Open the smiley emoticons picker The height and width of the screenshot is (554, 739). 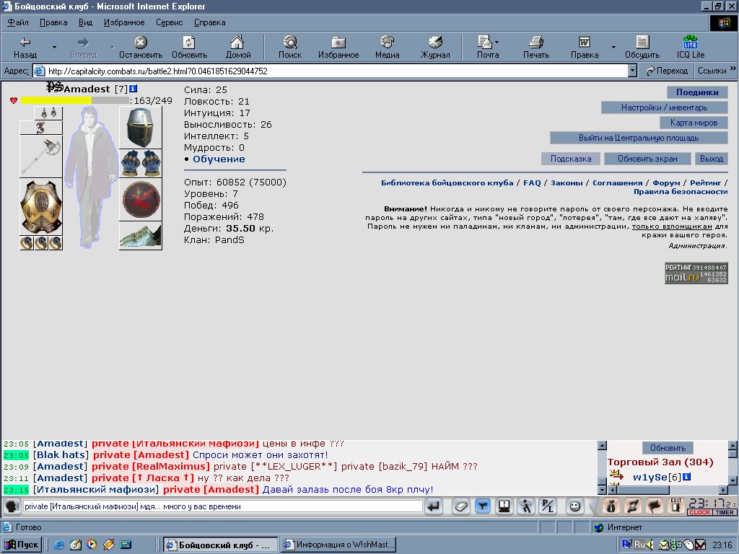574,506
